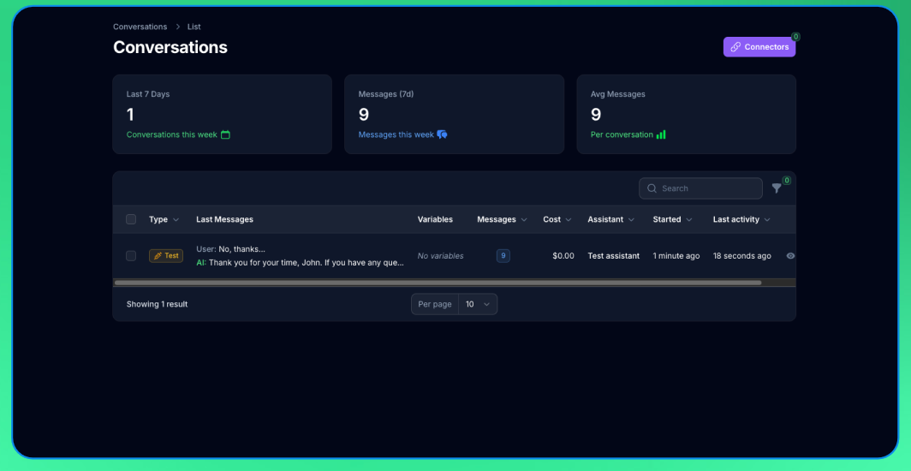This screenshot has width=911, height=471.
Task: Toggle the select-all checkbox in table header
Action: click(131, 219)
